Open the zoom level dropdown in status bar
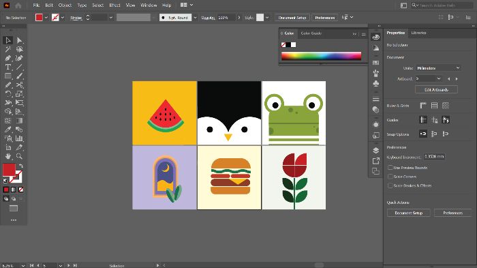This screenshot has height=268, width=477. click(x=22, y=265)
